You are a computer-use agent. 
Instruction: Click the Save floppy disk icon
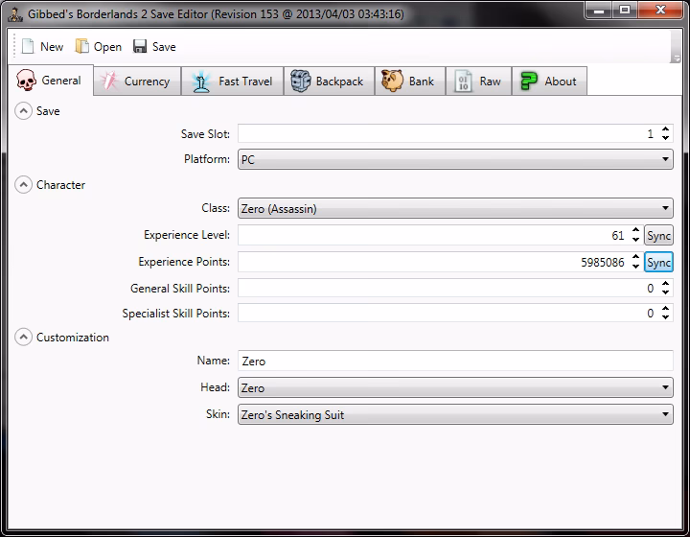[140, 46]
